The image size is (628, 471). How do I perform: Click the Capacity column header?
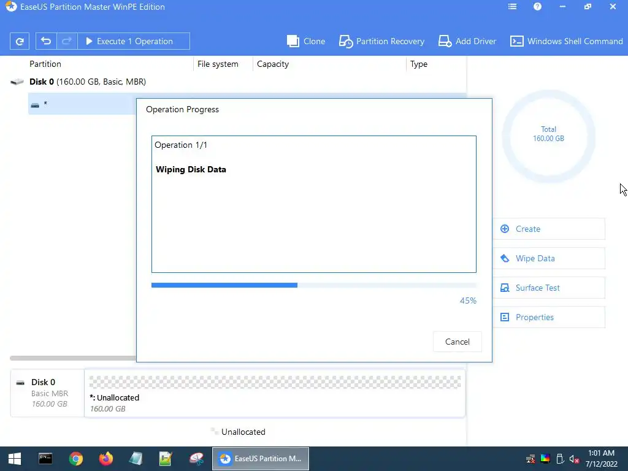(273, 64)
